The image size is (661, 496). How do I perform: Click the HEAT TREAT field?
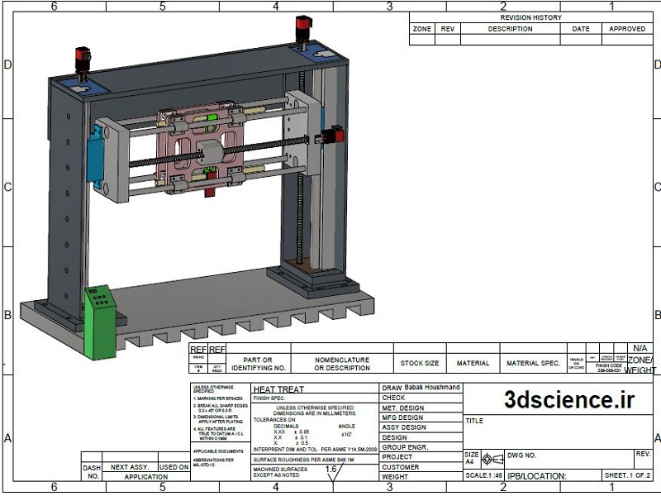tap(278, 389)
